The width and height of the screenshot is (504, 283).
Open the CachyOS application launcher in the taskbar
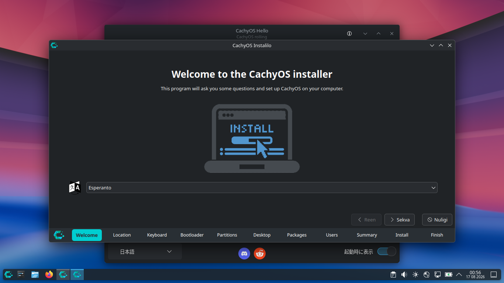coord(8,275)
